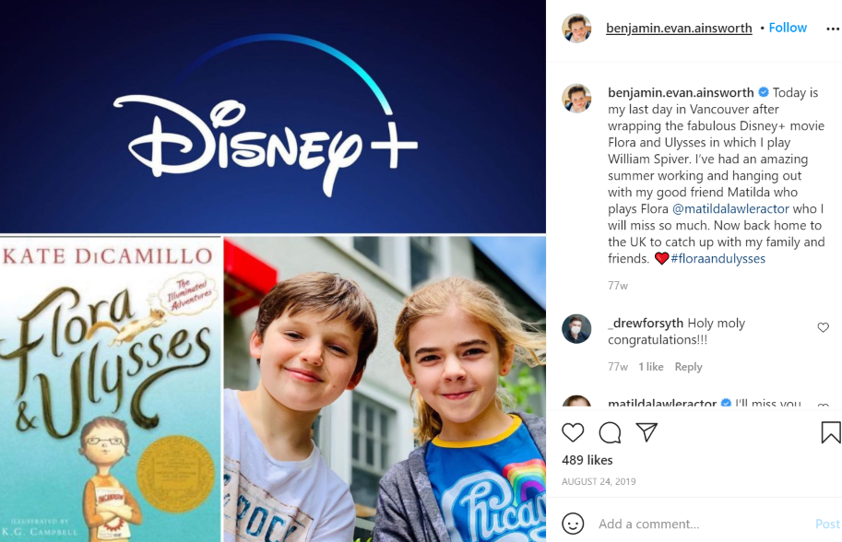Open #floraandulysses hashtag
The height and width of the screenshot is (542, 842).
[717, 259]
